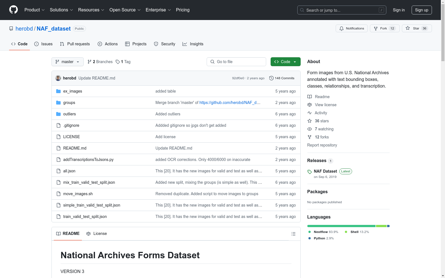Screen dimensions: 445x278
Task: Switch to the Insights tab
Action: (193, 44)
